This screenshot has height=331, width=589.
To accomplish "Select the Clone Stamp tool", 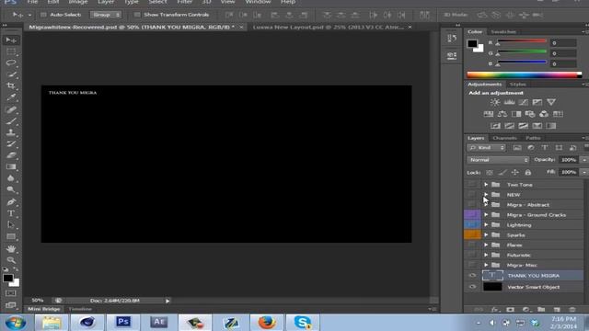I will tap(11, 132).
